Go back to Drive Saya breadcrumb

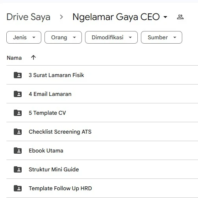(x=28, y=17)
